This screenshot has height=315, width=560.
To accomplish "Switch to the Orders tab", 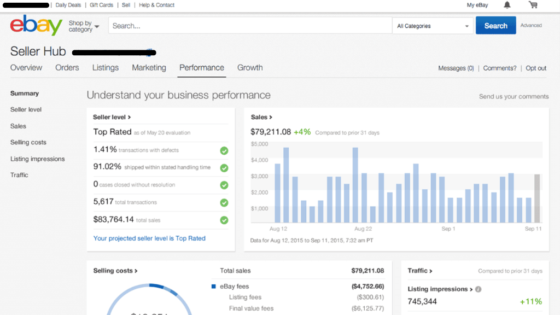I will pos(67,67).
